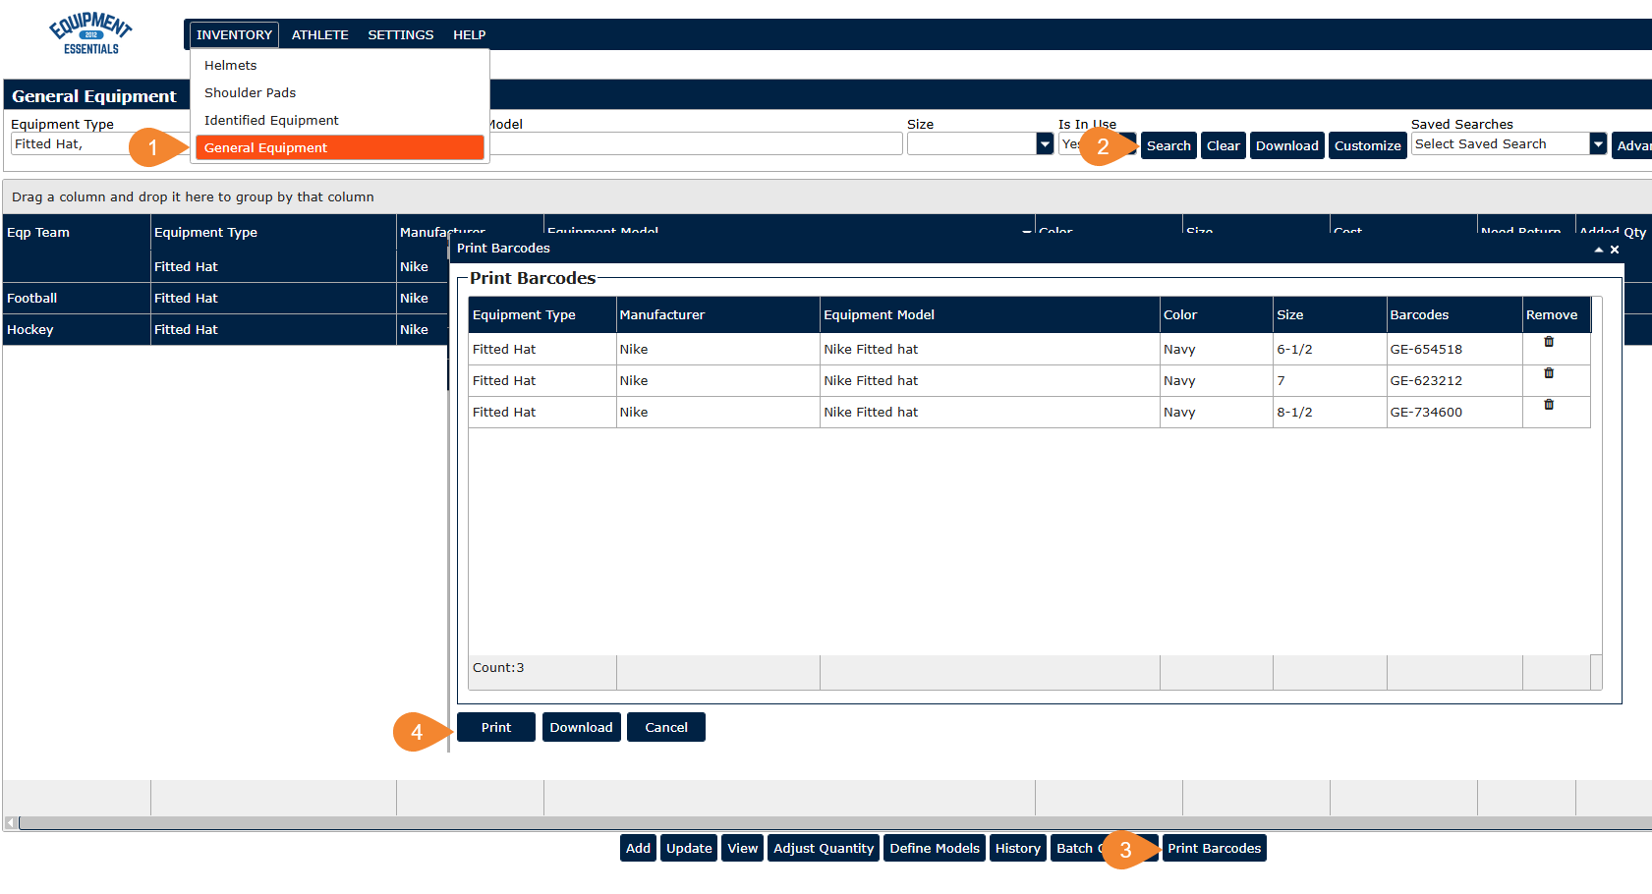The image size is (1652, 894).
Task: Cancel the Print Barcodes dialog
Action: coord(666,727)
